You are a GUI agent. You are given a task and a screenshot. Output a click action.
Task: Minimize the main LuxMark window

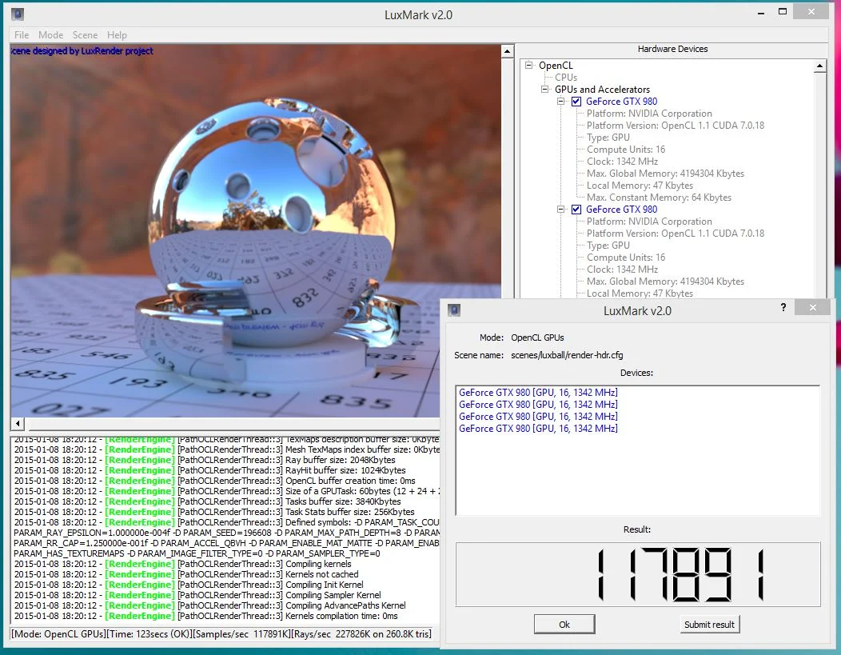(760, 12)
